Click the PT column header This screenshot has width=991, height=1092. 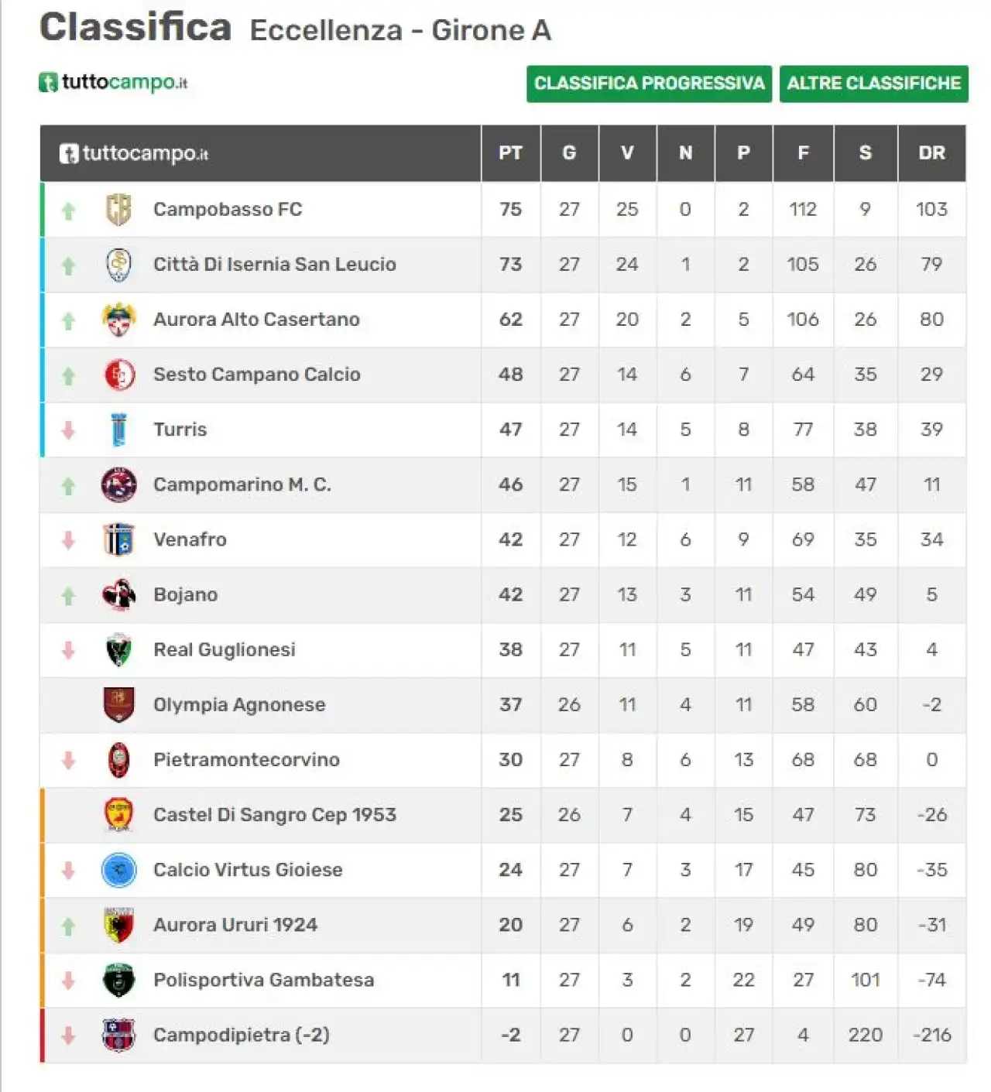[510, 153]
